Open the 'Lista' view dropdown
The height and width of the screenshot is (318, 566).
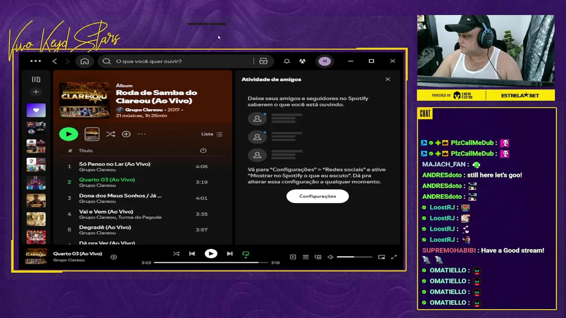pyautogui.click(x=212, y=134)
